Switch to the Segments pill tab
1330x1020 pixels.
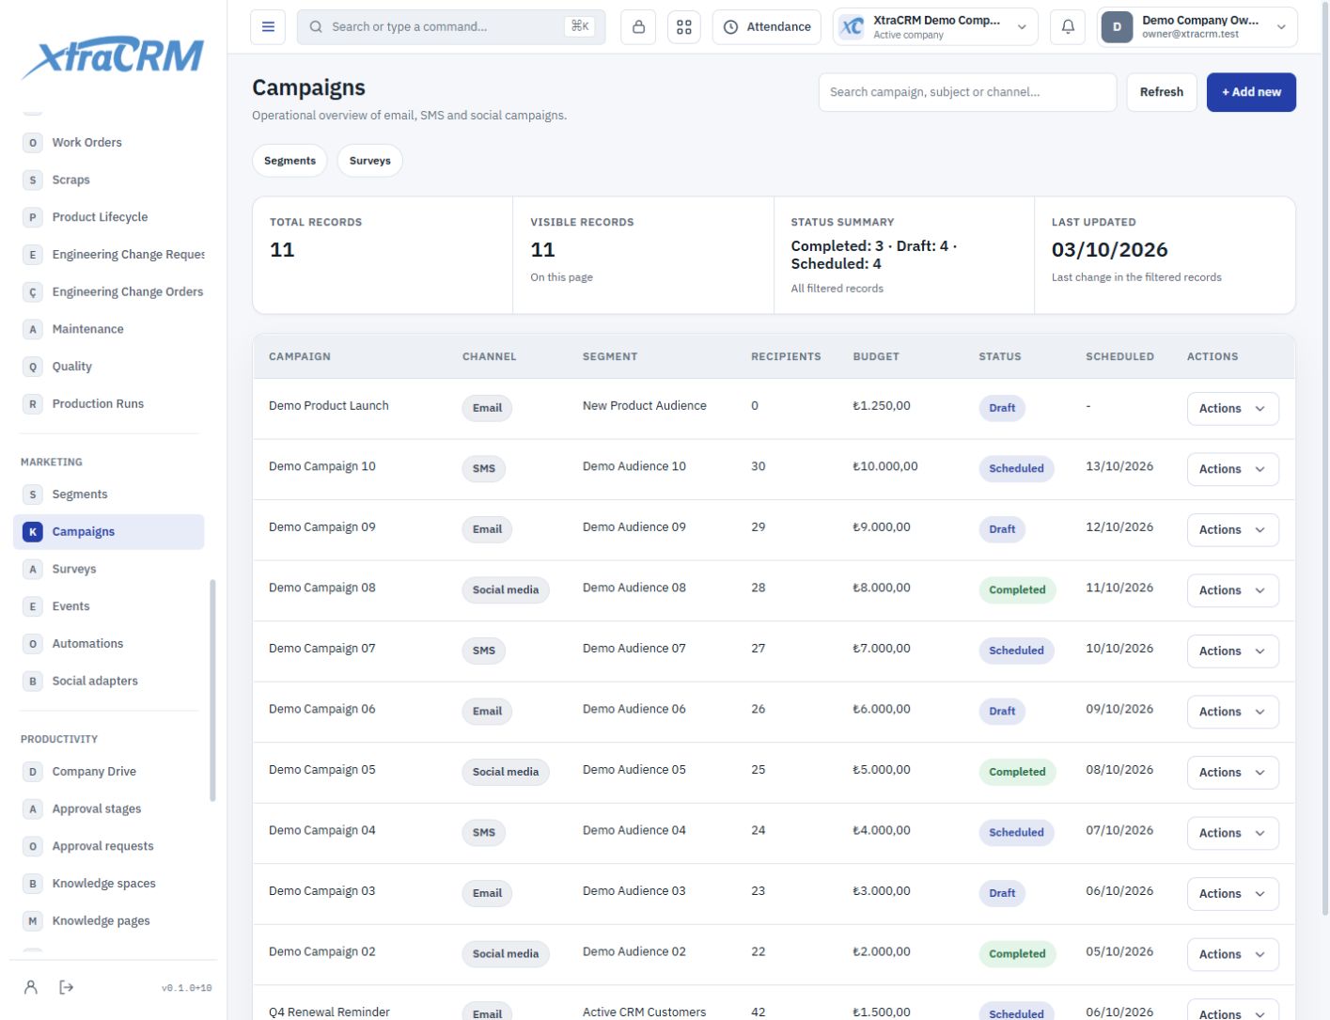[x=289, y=161]
